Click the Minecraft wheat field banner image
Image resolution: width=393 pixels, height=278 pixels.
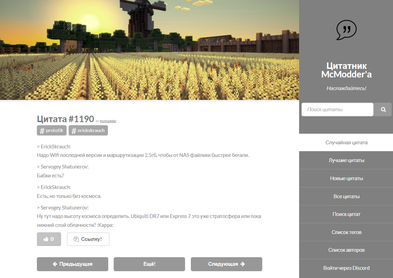click(149, 50)
